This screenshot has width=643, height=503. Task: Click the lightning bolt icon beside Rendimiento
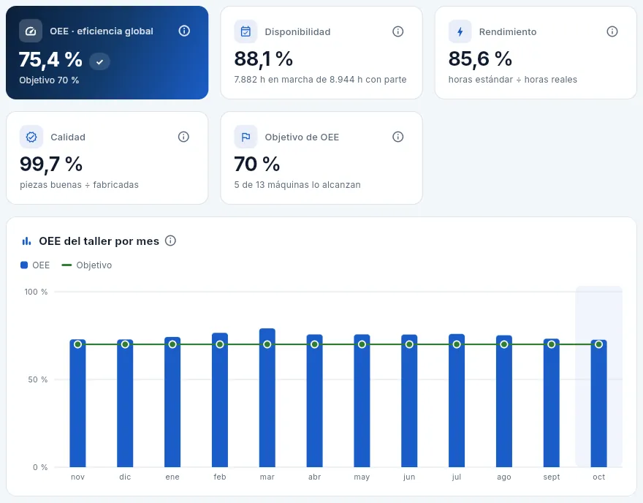click(x=460, y=31)
